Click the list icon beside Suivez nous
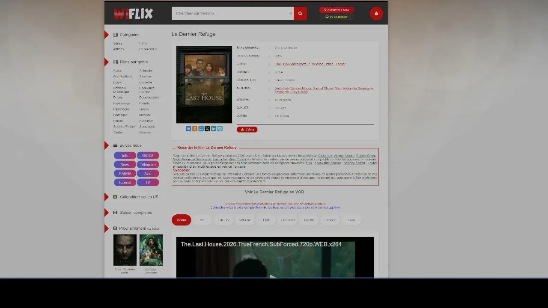 click(115, 145)
